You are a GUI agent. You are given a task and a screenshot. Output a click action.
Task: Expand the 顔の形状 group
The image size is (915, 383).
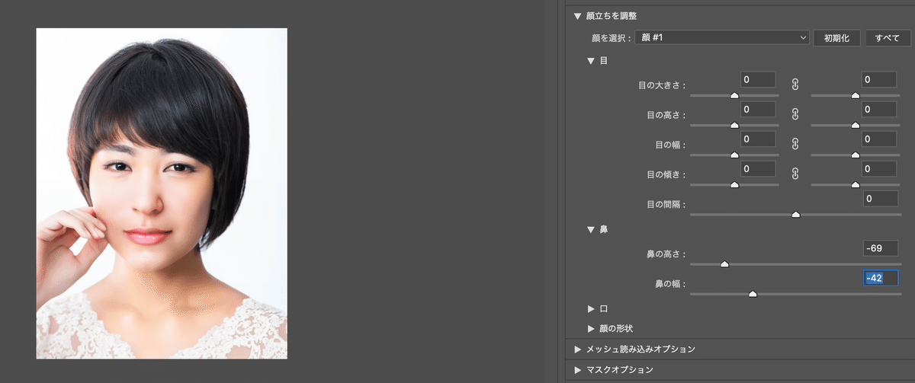point(591,328)
